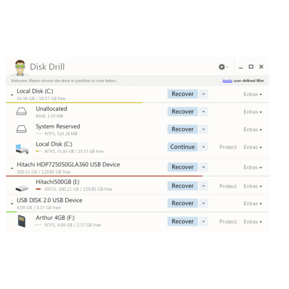Open dropdown arrow next to Continue button

pos(203,147)
